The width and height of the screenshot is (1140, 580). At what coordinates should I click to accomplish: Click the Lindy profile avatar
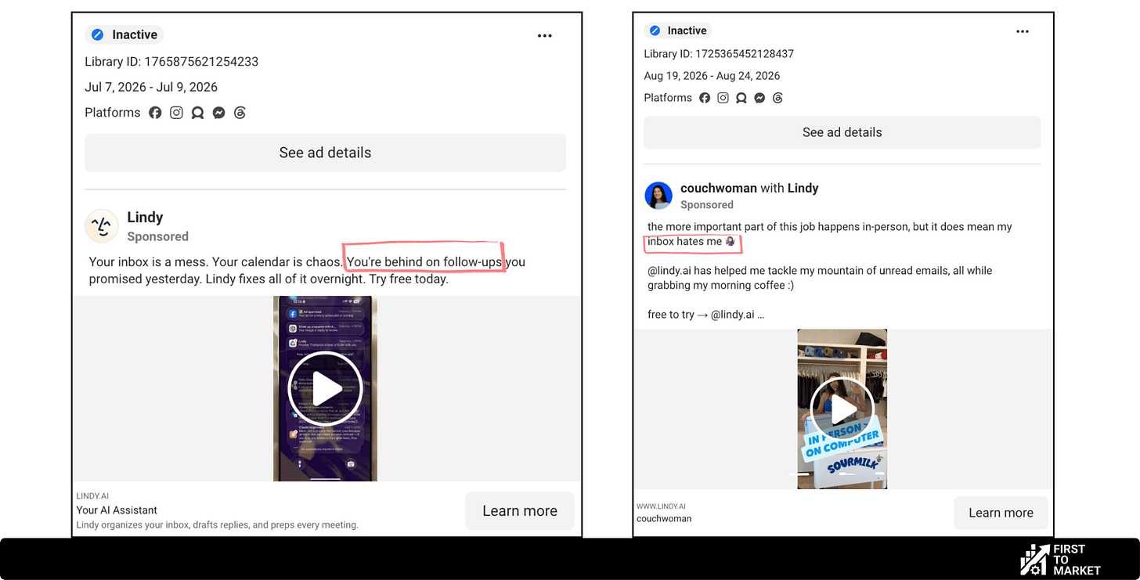(x=102, y=226)
